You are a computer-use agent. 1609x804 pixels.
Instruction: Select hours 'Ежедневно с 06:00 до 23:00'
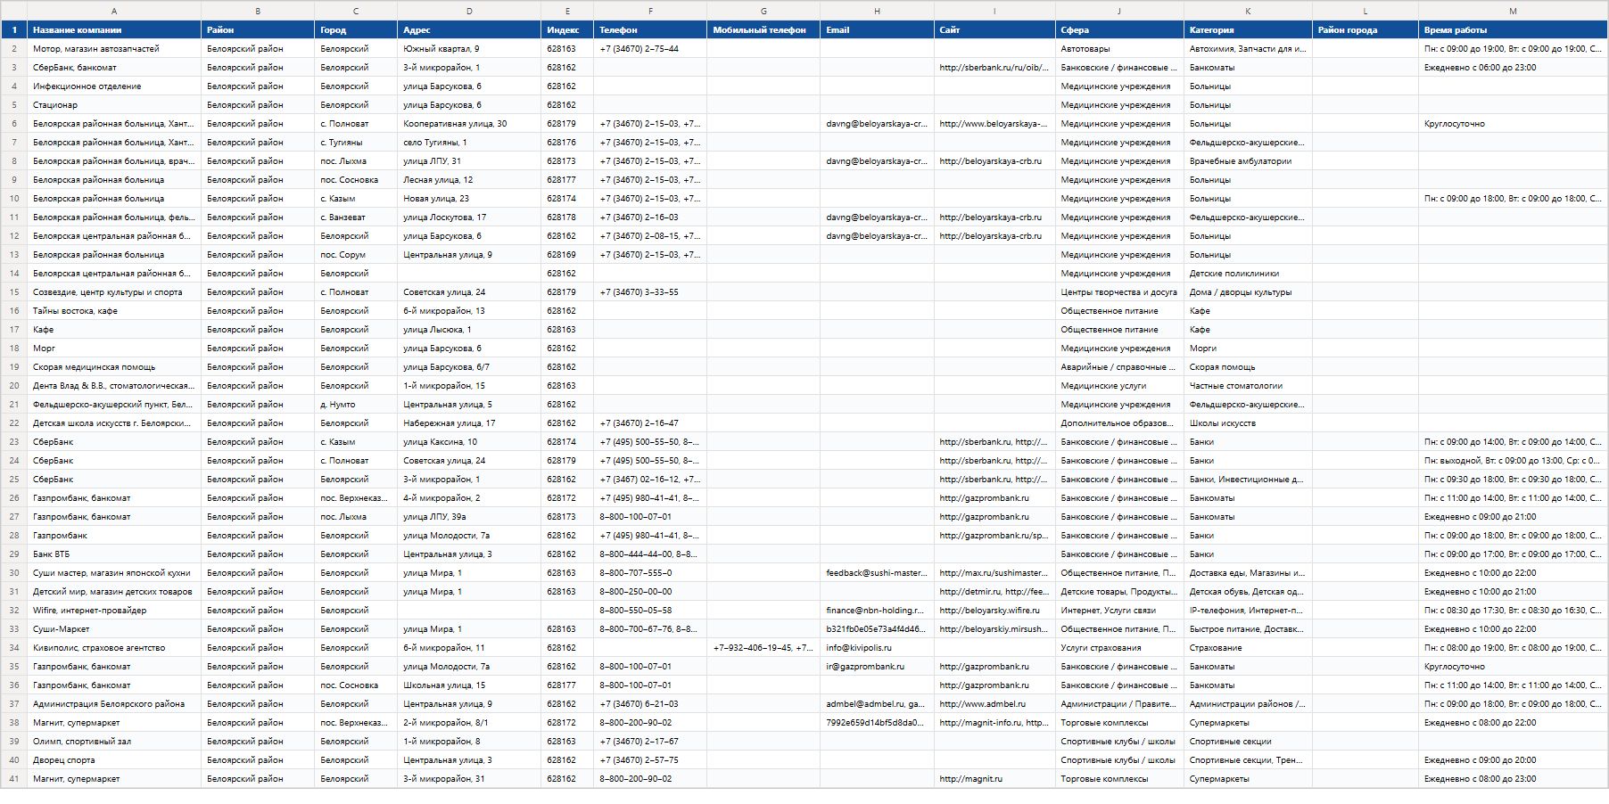click(1513, 68)
